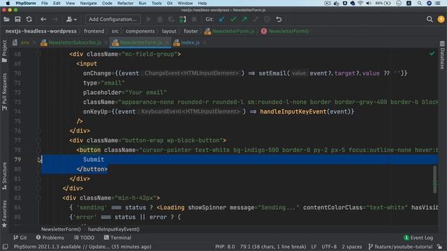This screenshot has width=447, height=251.
Task: Toggle the Pull Requests tool window
Action: (x=4, y=91)
